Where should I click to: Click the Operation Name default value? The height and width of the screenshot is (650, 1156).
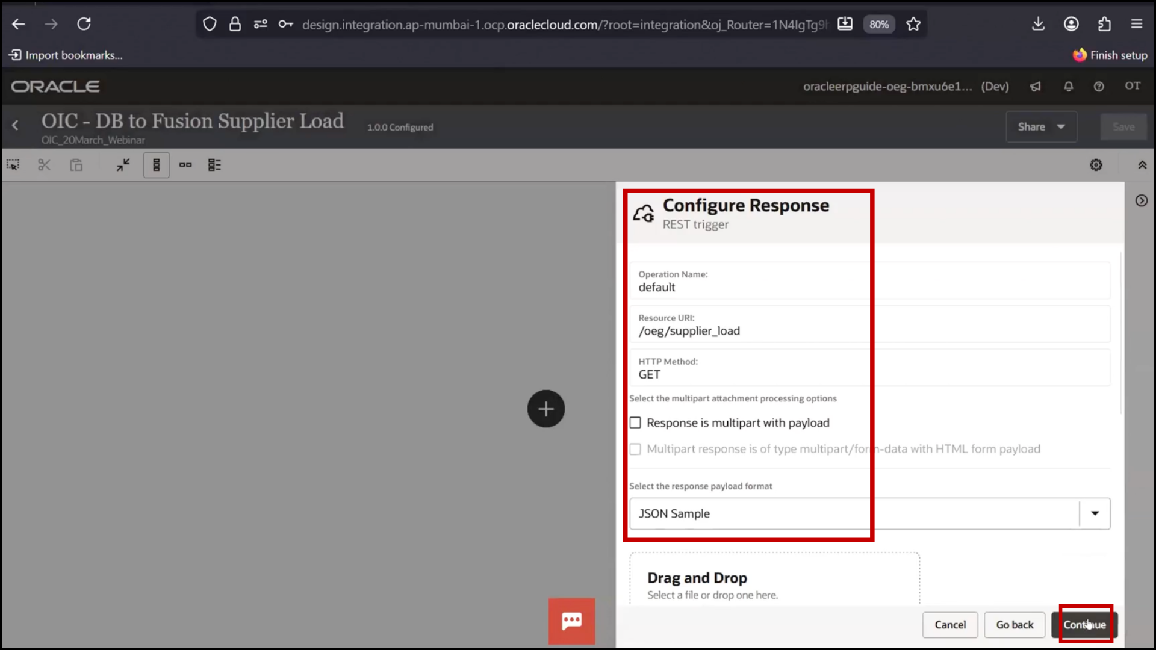[657, 288]
